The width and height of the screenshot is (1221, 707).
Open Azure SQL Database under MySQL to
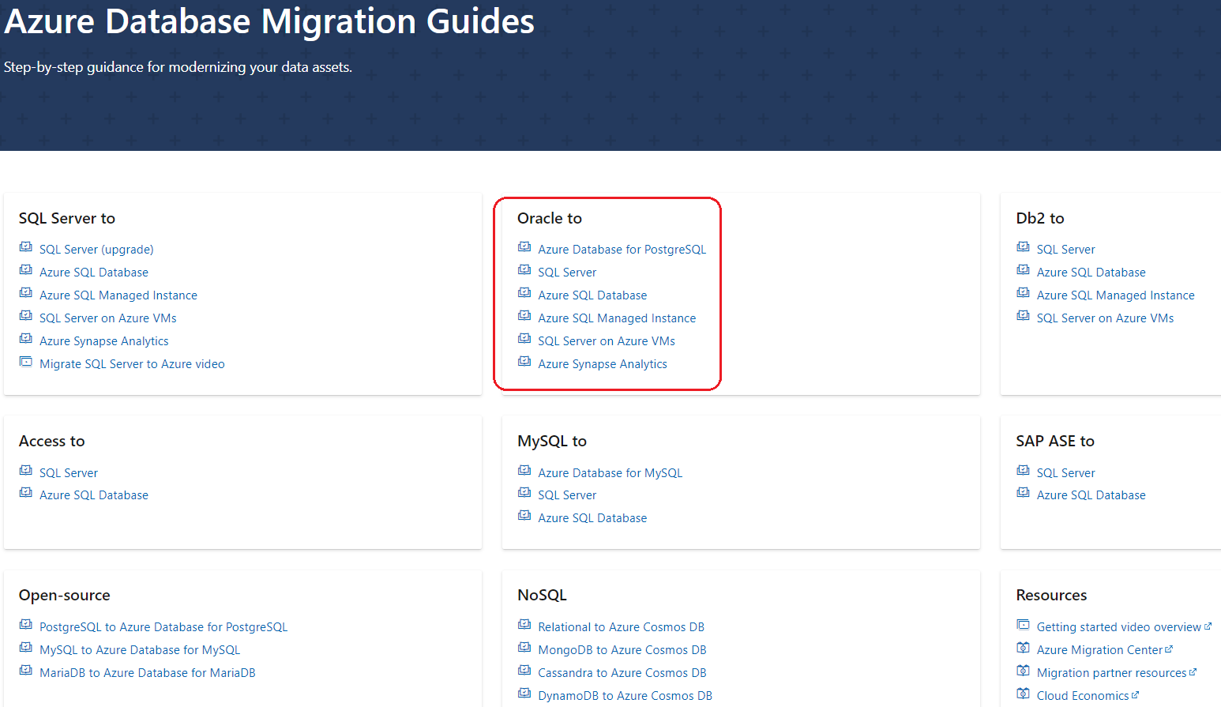pyautogui.click(x=592, y=518)
